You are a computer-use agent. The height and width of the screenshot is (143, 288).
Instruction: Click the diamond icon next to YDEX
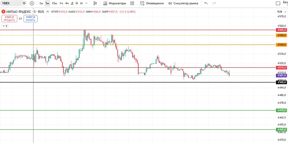tap(24, 3)
